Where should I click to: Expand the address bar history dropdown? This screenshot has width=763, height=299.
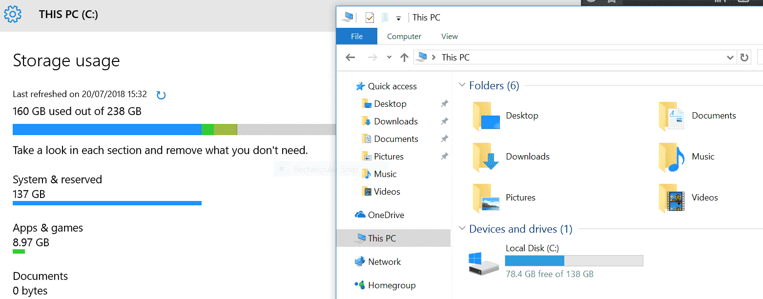coord(730,58)
